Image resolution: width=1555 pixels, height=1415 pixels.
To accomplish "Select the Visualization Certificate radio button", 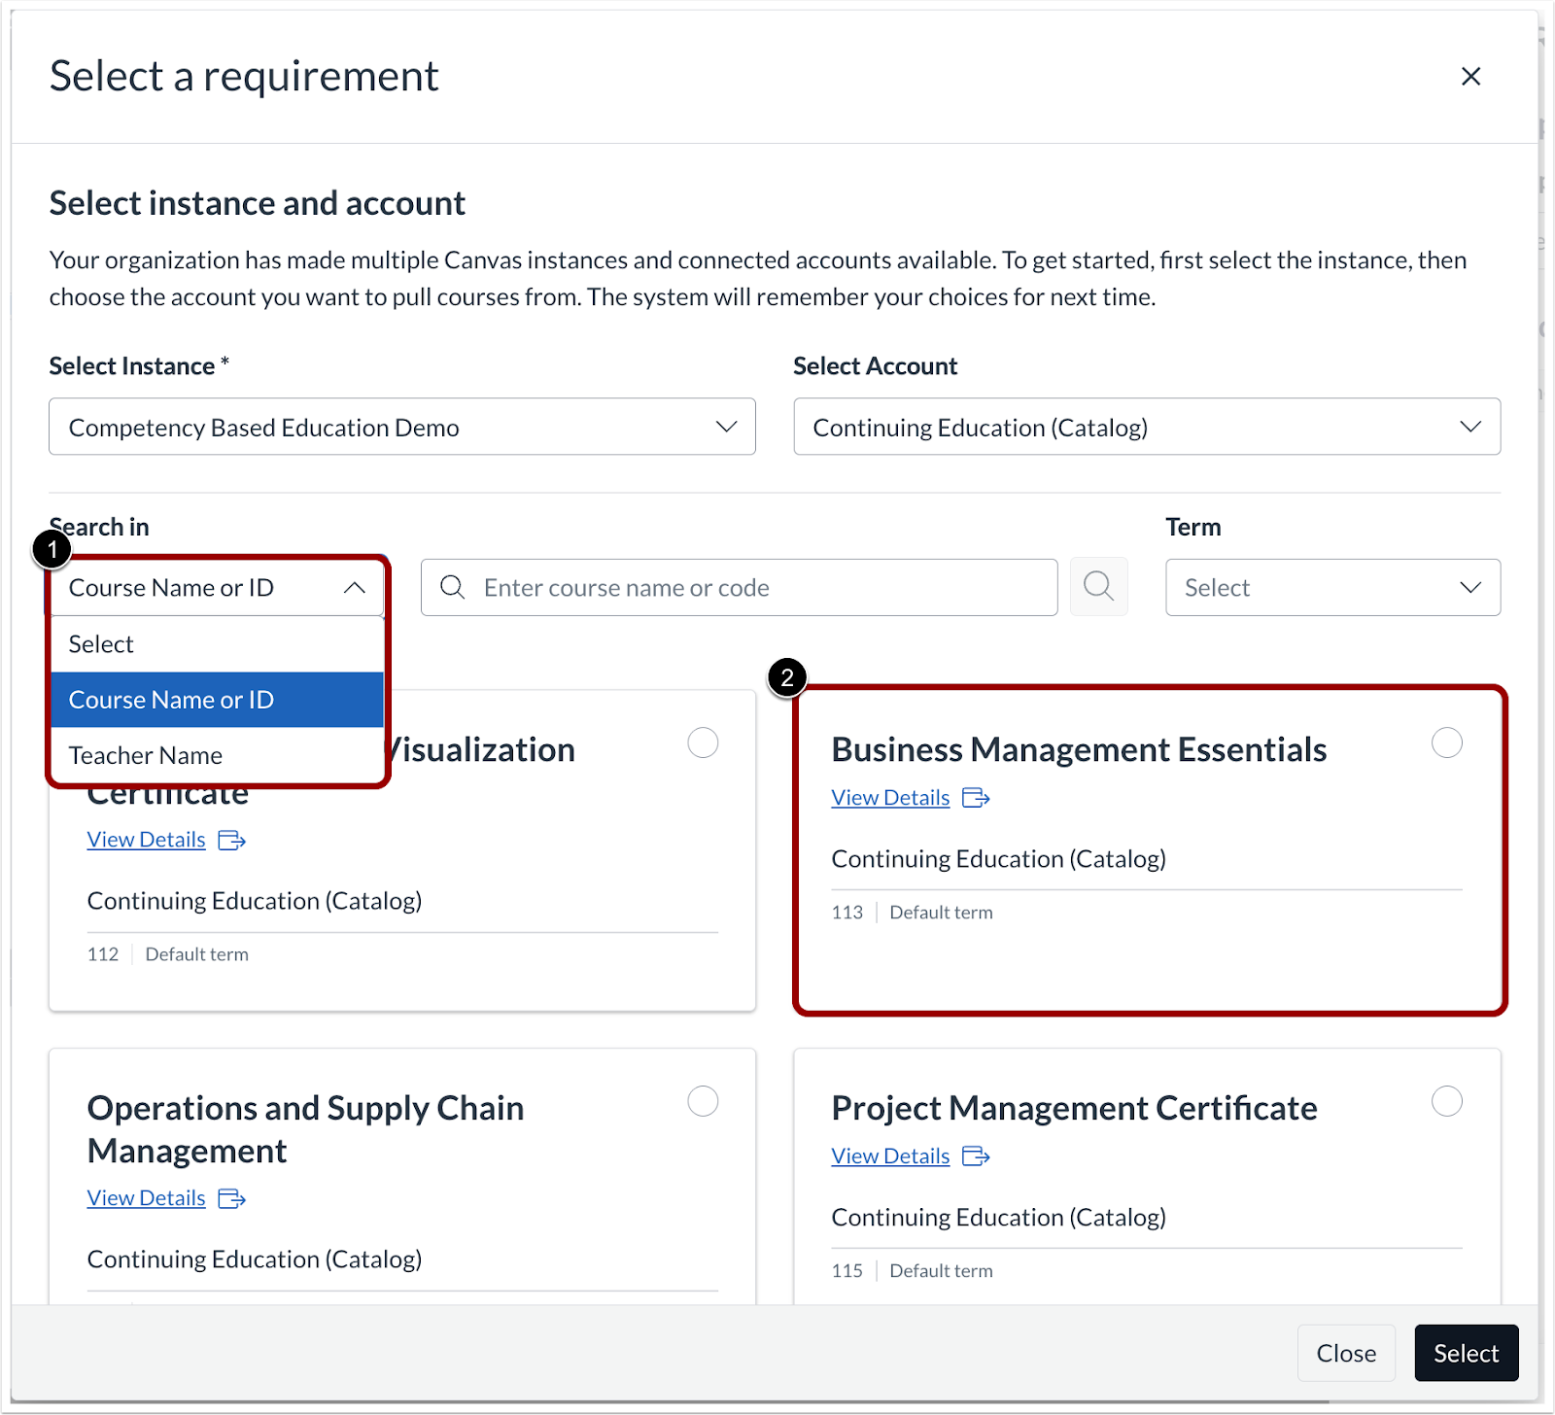I will coord(703,742).
